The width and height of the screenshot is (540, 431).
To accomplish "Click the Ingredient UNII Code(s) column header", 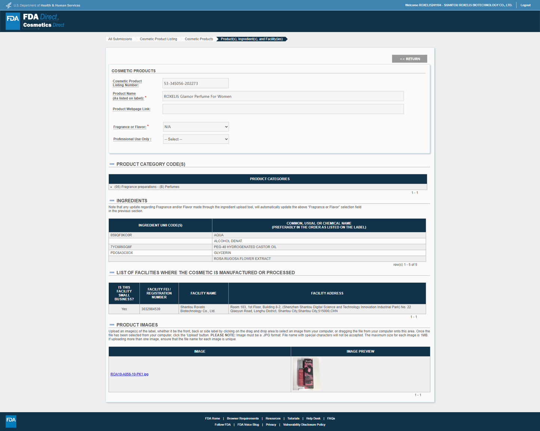I will click(160, 225).
